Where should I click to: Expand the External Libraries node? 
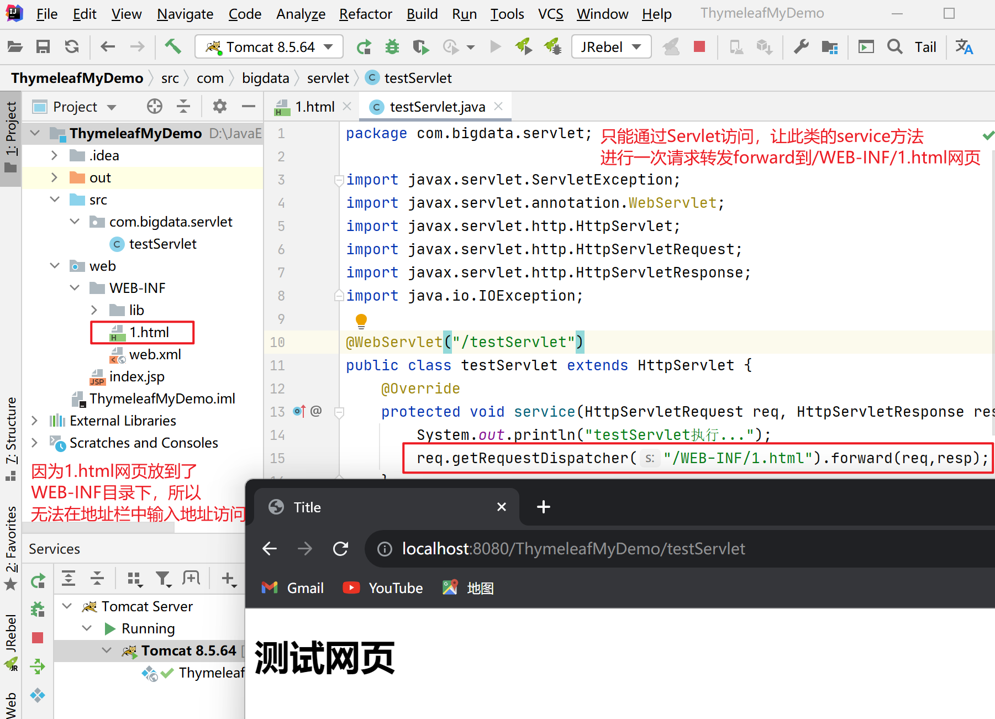(34, 420)
